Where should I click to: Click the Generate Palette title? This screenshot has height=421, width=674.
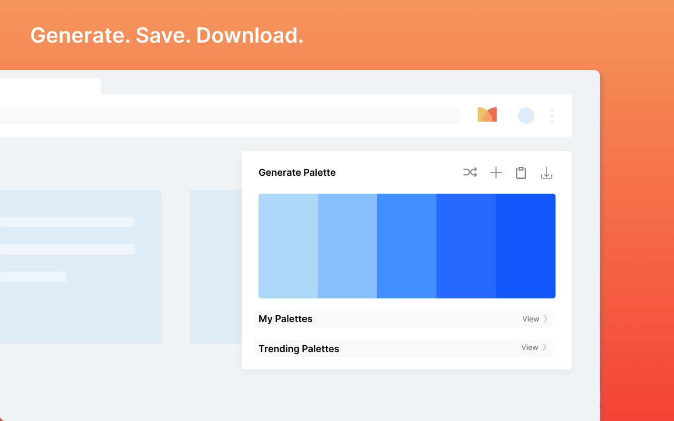[x=297, y=173]
